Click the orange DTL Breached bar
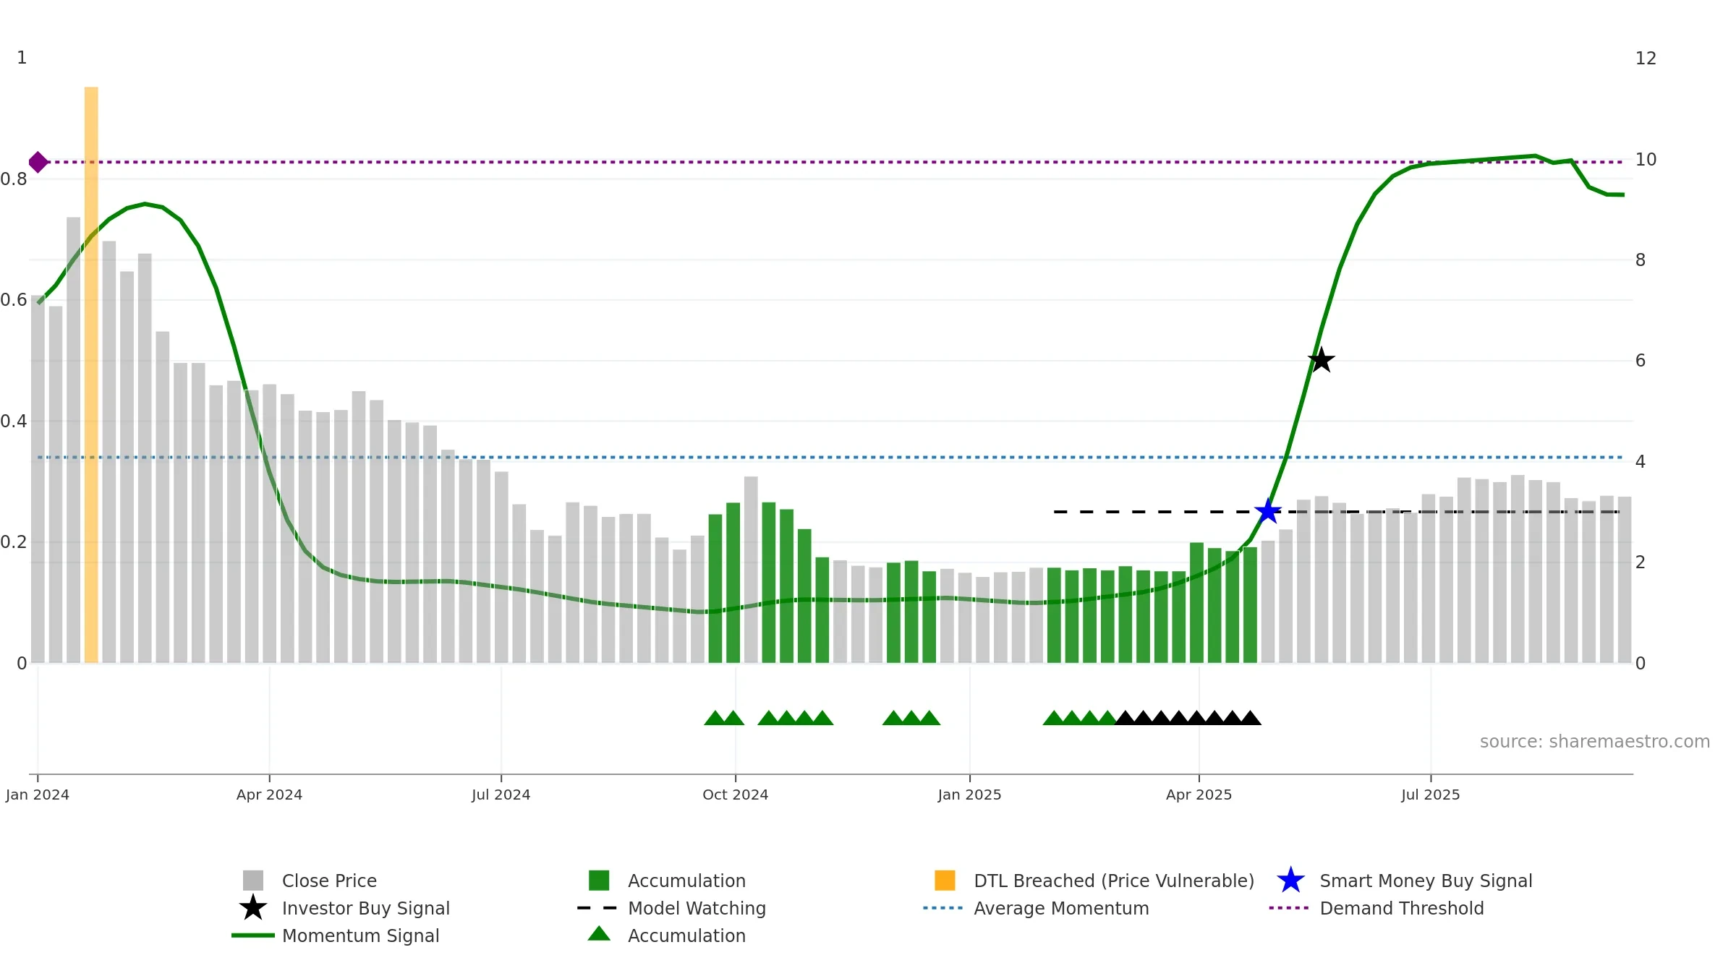This screenshot has width=1736, height=976. click(91, 374)
